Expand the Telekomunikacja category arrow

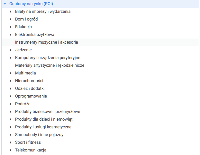click(x=11, y=150)
